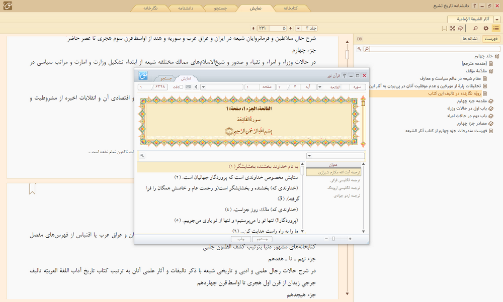Select translation ترجمه آیت الله مکارم شیرازی

click(x=333, y=172)
